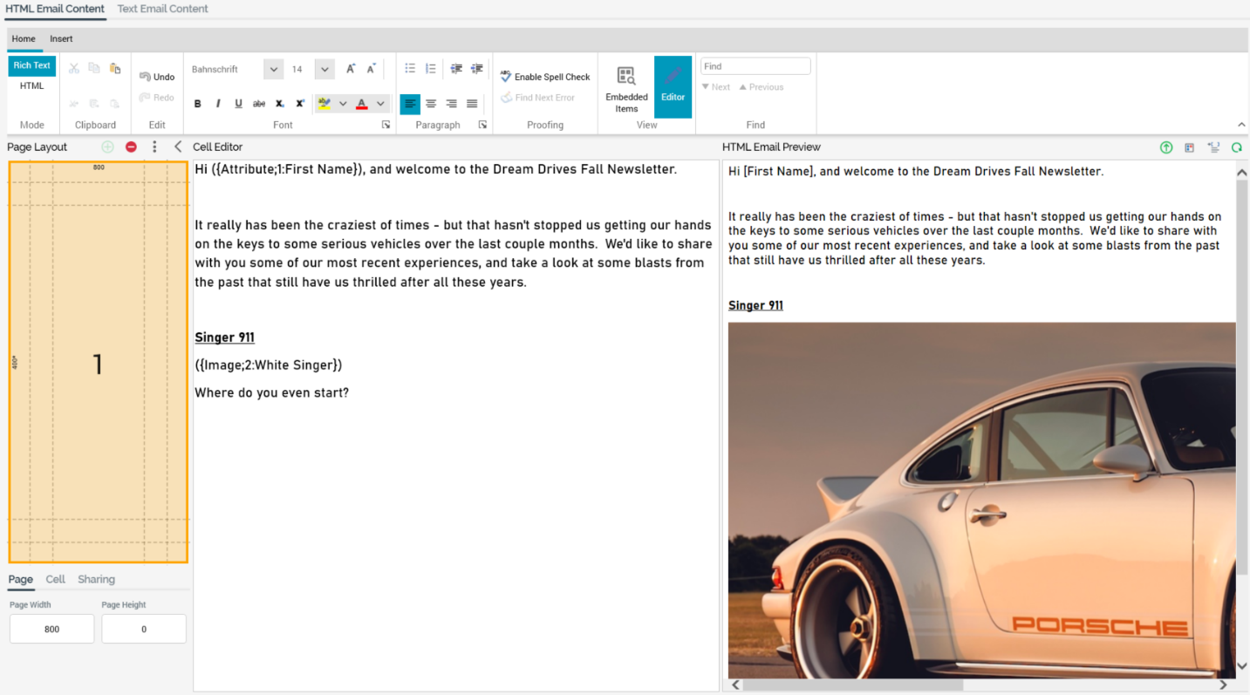Collapse the Page Layout panel chevron
Screen dimensions: 1250x695
(178, 147)
